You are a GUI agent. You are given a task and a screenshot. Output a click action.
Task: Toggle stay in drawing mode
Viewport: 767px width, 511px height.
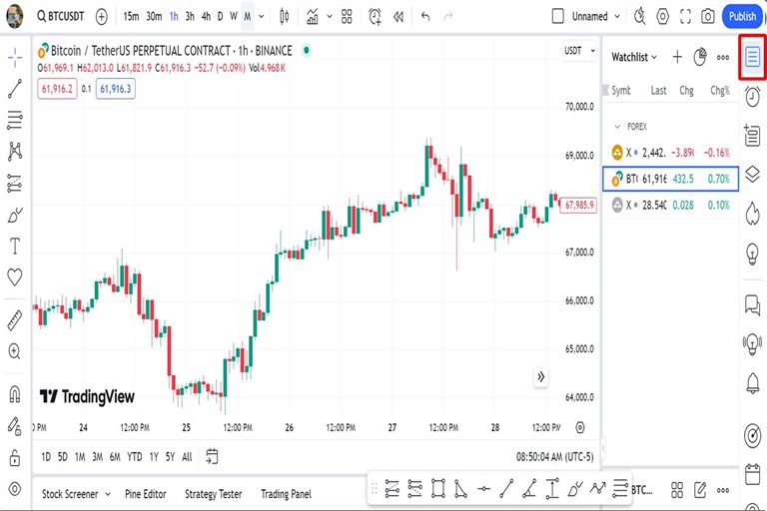pyautogui.click(x=15, y=426)
